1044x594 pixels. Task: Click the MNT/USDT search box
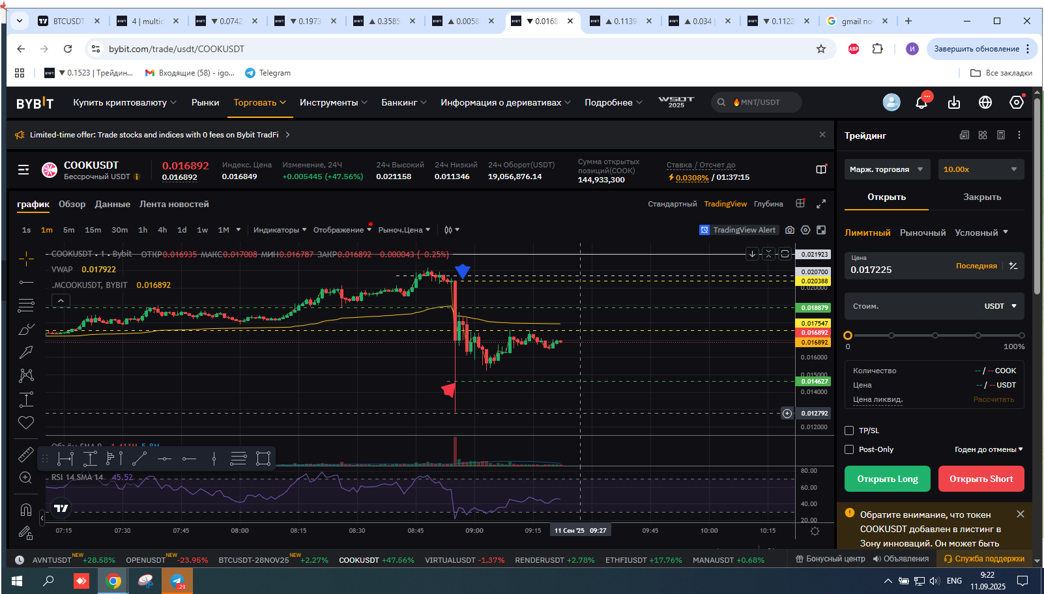(x=756, y=102)
